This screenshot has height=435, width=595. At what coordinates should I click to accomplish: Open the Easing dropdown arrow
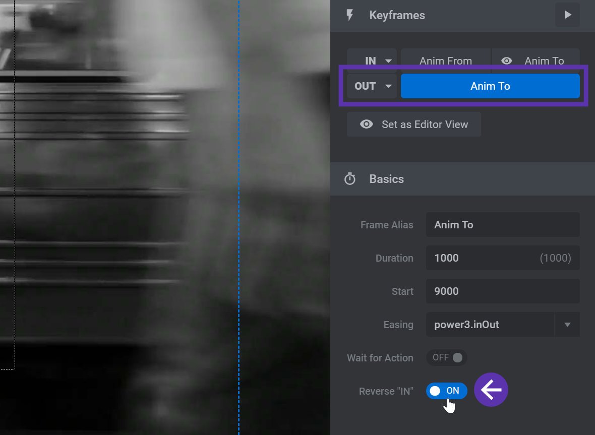point(567,325)
